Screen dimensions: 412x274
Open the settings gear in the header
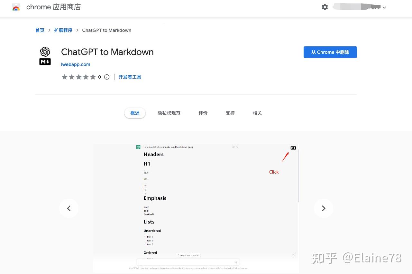(325, 7)
